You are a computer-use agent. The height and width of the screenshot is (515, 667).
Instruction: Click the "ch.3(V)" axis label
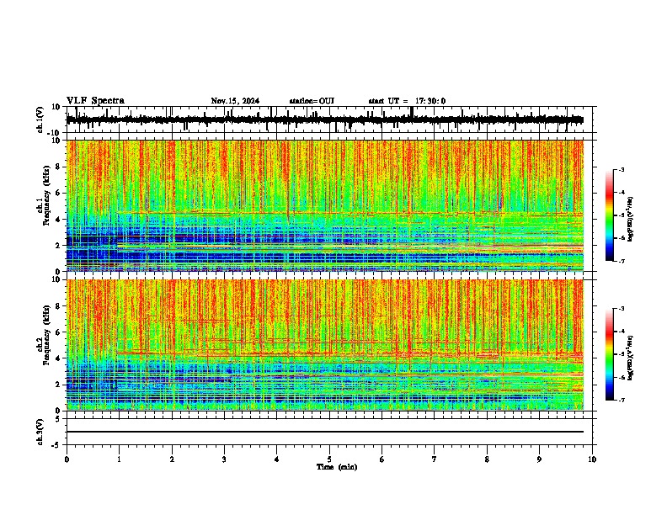pyautogui.click(x=40, y=432)
